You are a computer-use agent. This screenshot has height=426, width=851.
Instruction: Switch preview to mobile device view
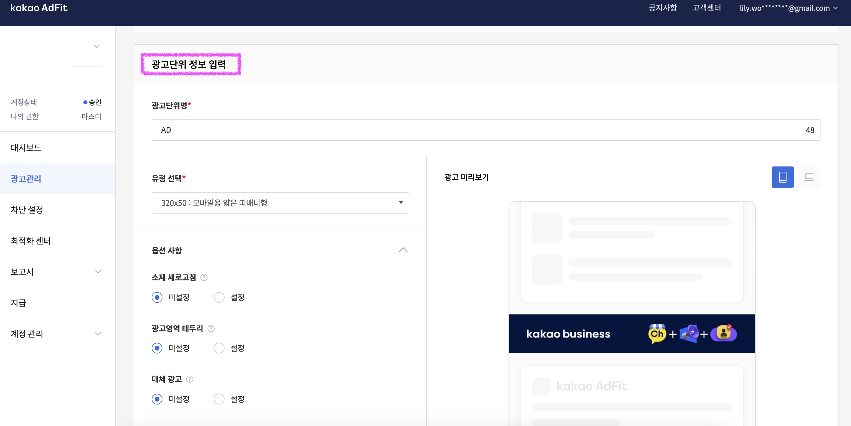pyautogui.click(x=782, y=177)
